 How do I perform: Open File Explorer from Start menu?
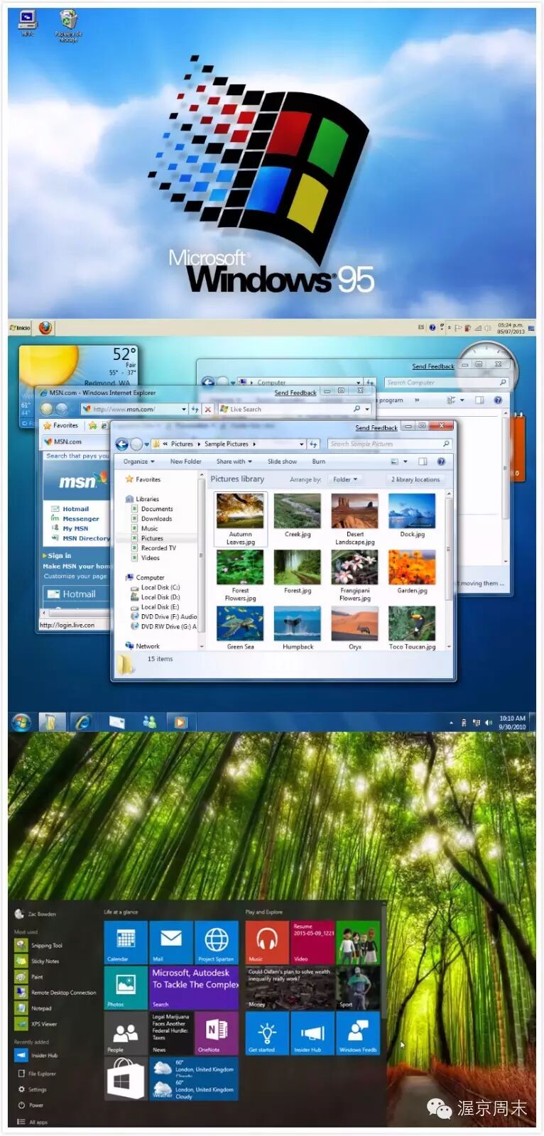pyautogui.click(x=36, y=1074)
